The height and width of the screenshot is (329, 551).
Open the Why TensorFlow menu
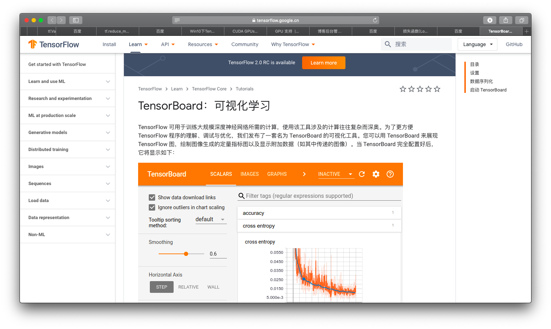[x=293, y=44]
